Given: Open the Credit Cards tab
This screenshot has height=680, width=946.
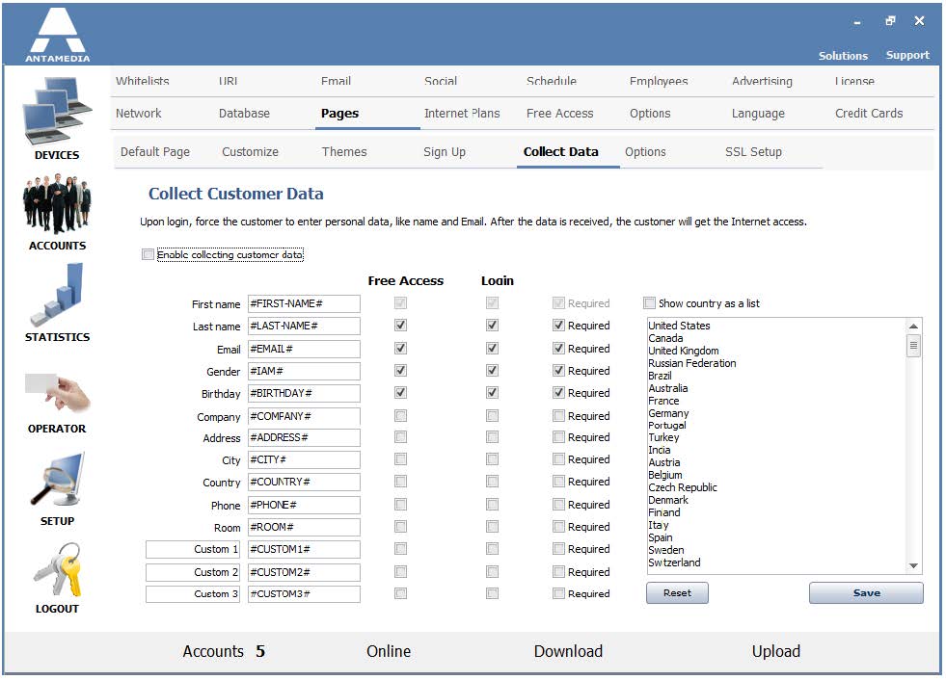Looking at the screenshot, I should tap(869, 114).
